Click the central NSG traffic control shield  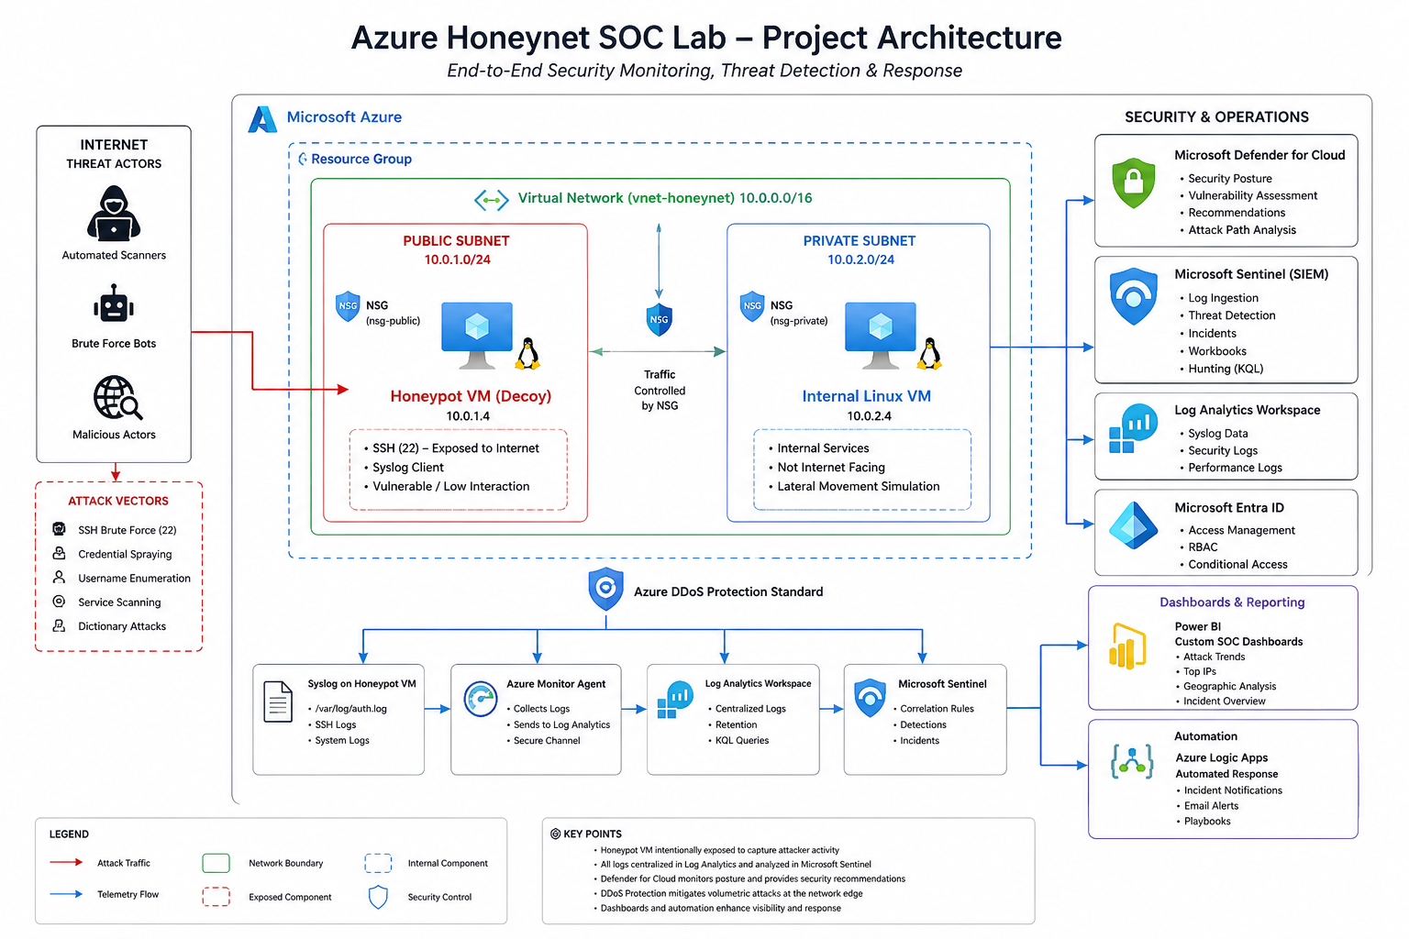pyautogui.click(x=659, y=319)
